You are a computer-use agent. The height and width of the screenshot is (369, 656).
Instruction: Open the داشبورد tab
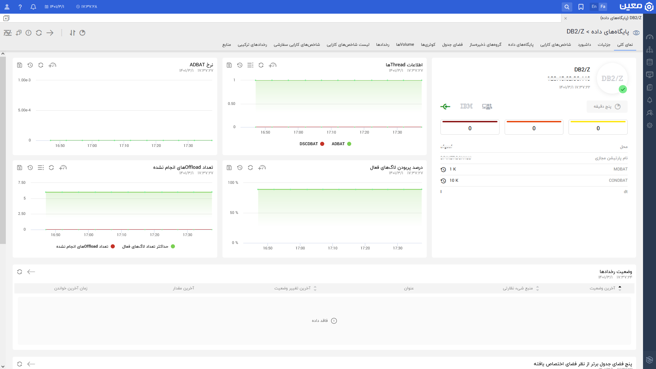point(584,45)
